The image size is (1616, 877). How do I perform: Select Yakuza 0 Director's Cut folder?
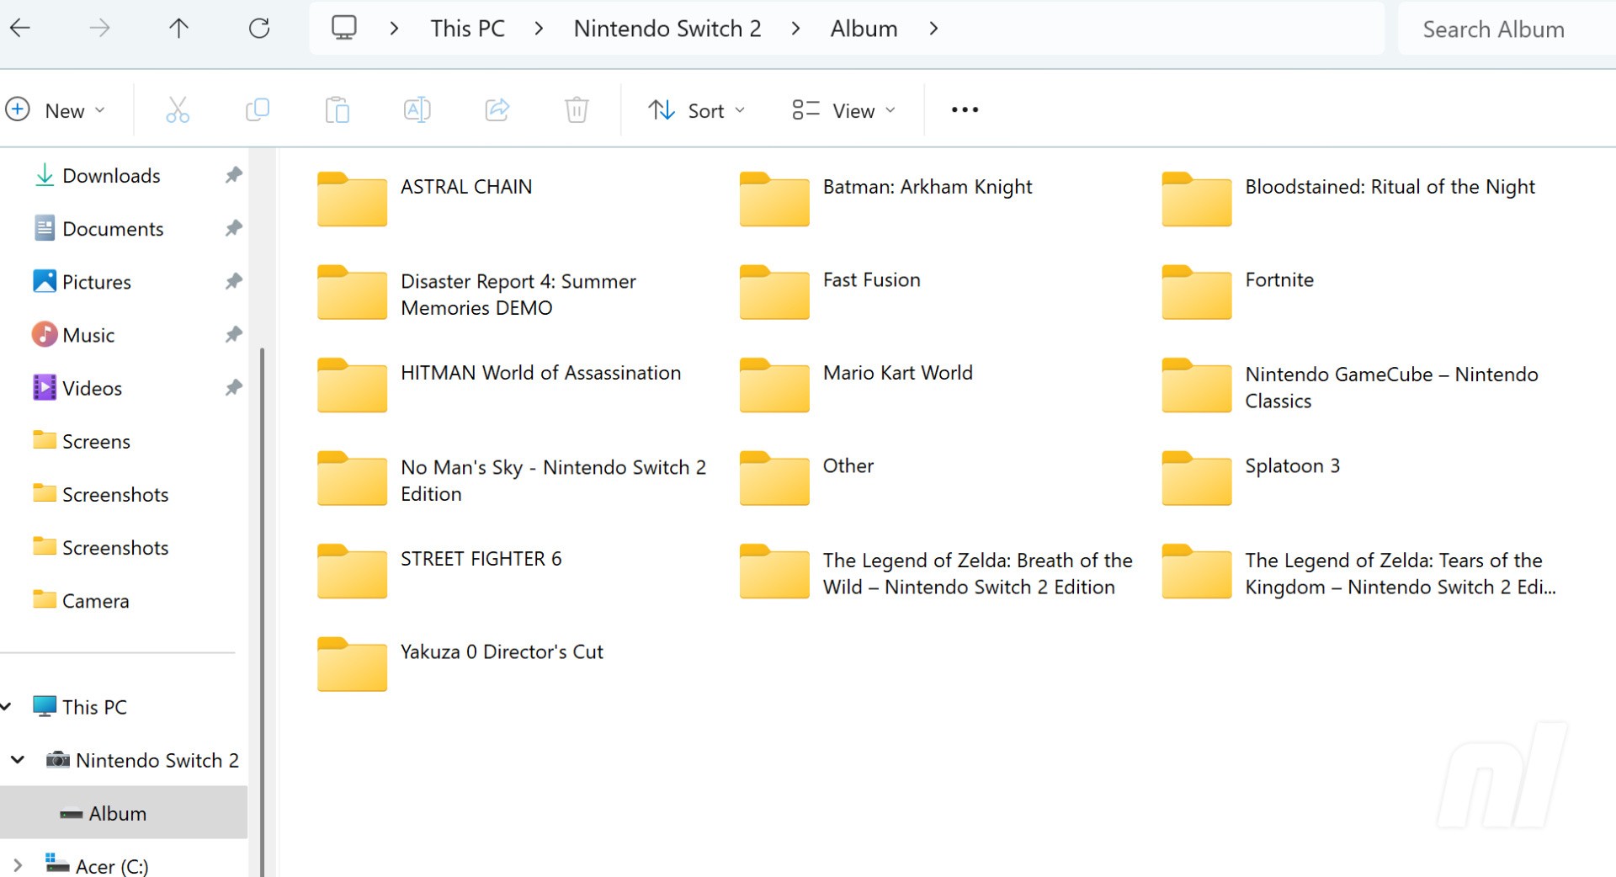click(460, 664)
